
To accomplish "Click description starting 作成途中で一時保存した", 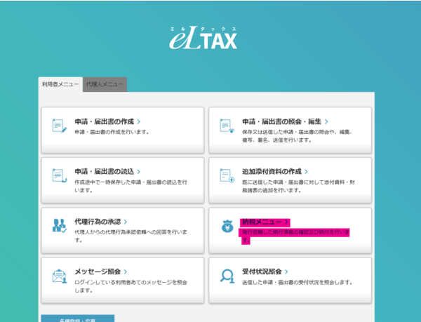I will coord(131,186).
